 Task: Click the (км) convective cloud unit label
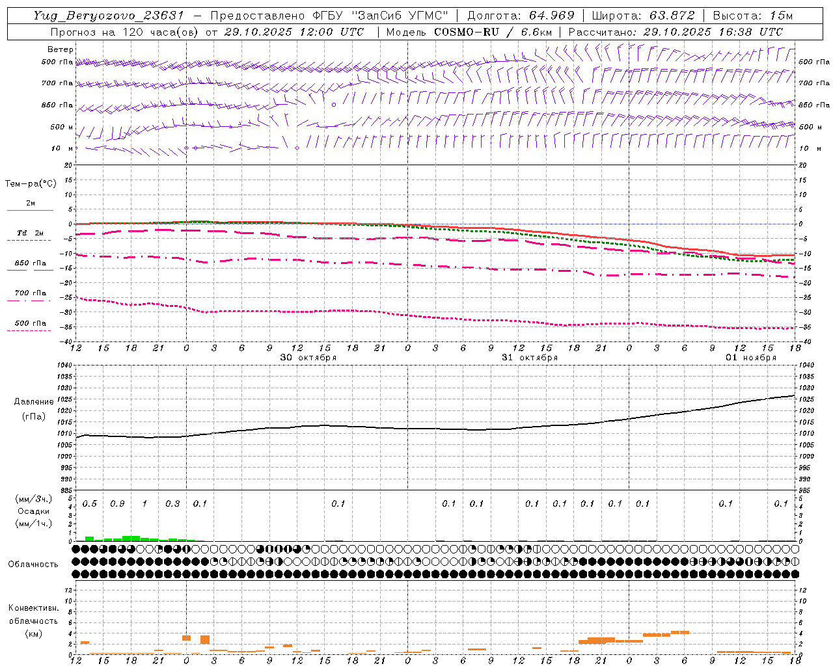click(34, 633)
